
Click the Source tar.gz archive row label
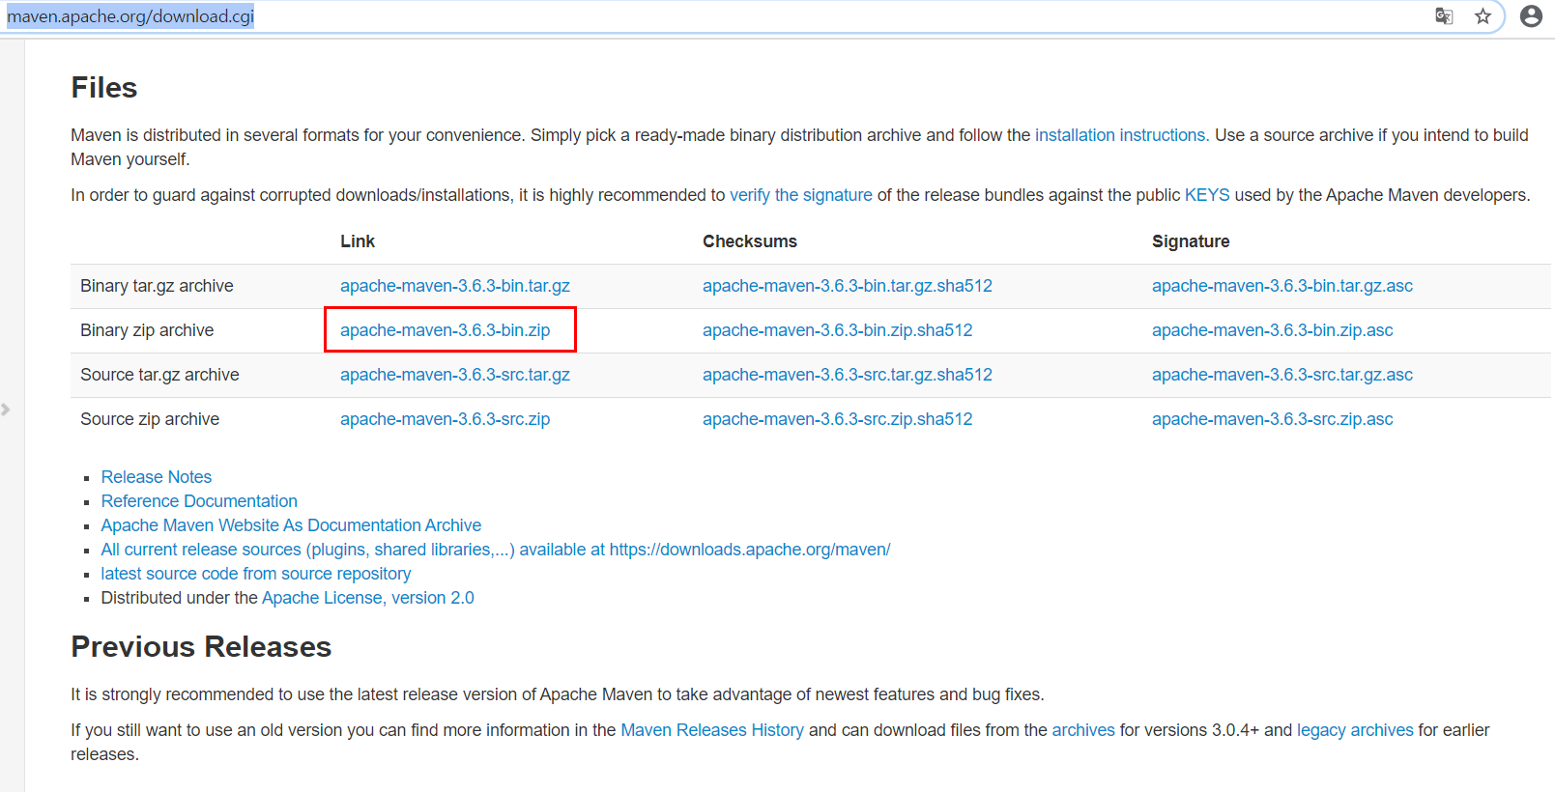pyautogui.click(x=159, y=375)
